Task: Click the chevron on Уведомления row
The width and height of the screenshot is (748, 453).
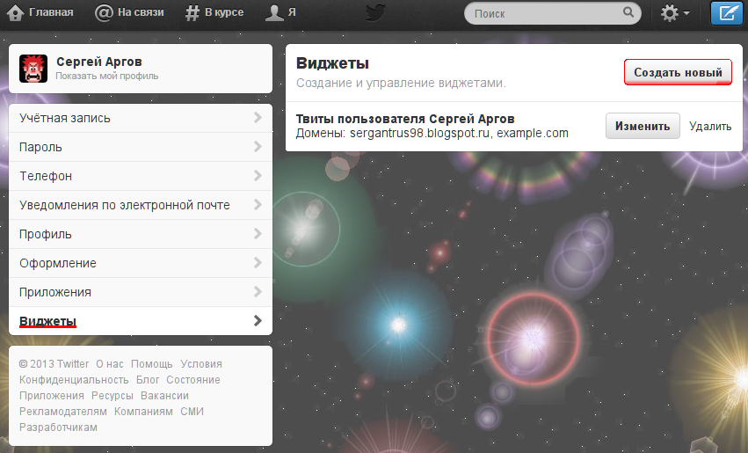Action: click(258, 205)
